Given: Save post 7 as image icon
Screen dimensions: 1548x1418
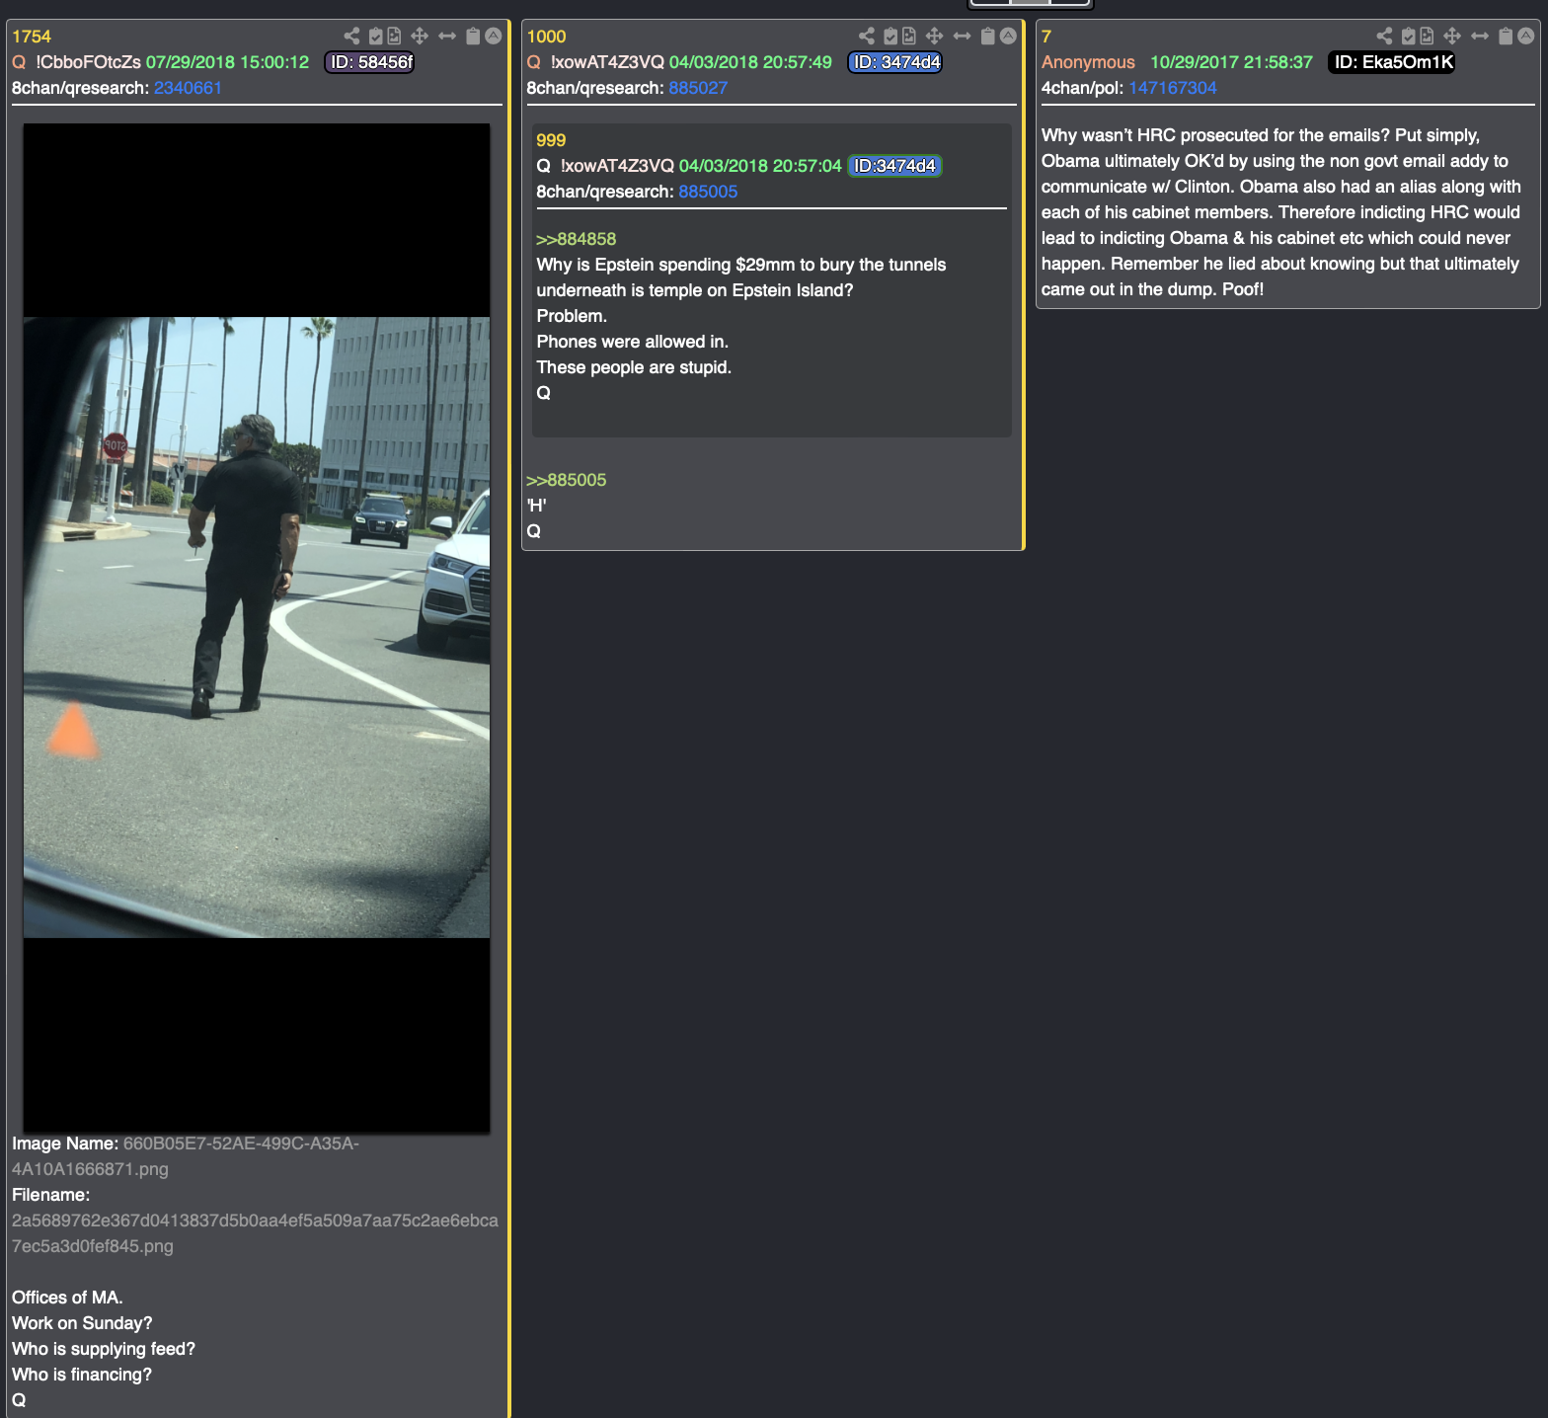Looking at the screenshot, I should pyautogui.click(x=1427, y=36).
